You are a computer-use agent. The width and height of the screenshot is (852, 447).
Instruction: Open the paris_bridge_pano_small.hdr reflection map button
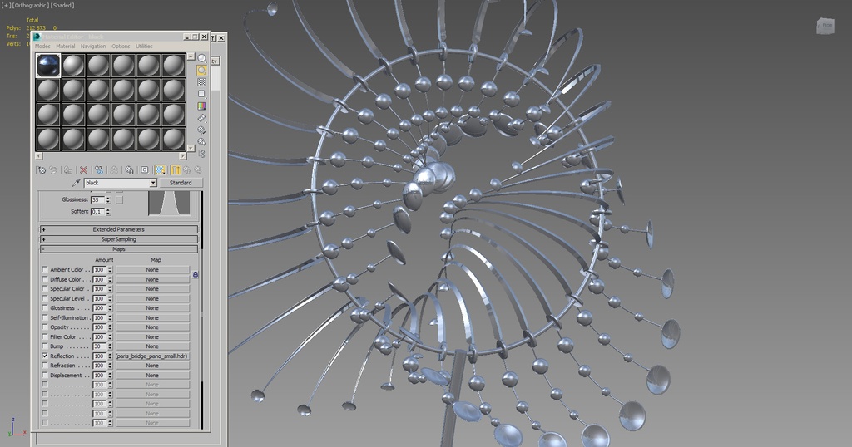[152, 356]
